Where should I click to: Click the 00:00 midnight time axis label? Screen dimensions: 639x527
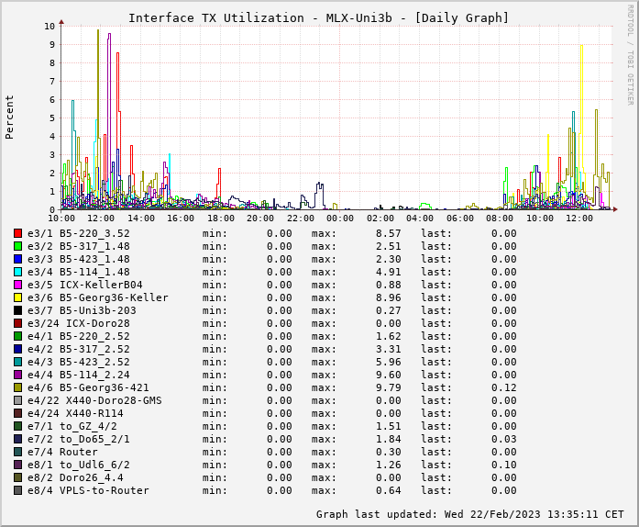click(x=340, y=219)
